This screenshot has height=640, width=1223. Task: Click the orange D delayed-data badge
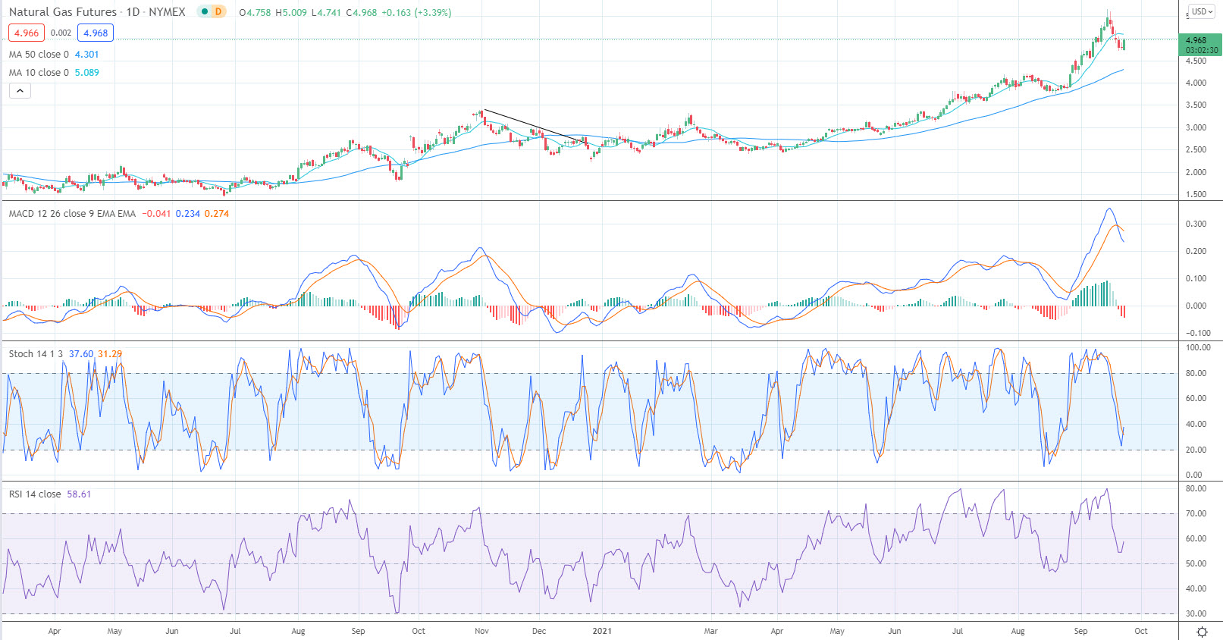[x=218, y=11]
